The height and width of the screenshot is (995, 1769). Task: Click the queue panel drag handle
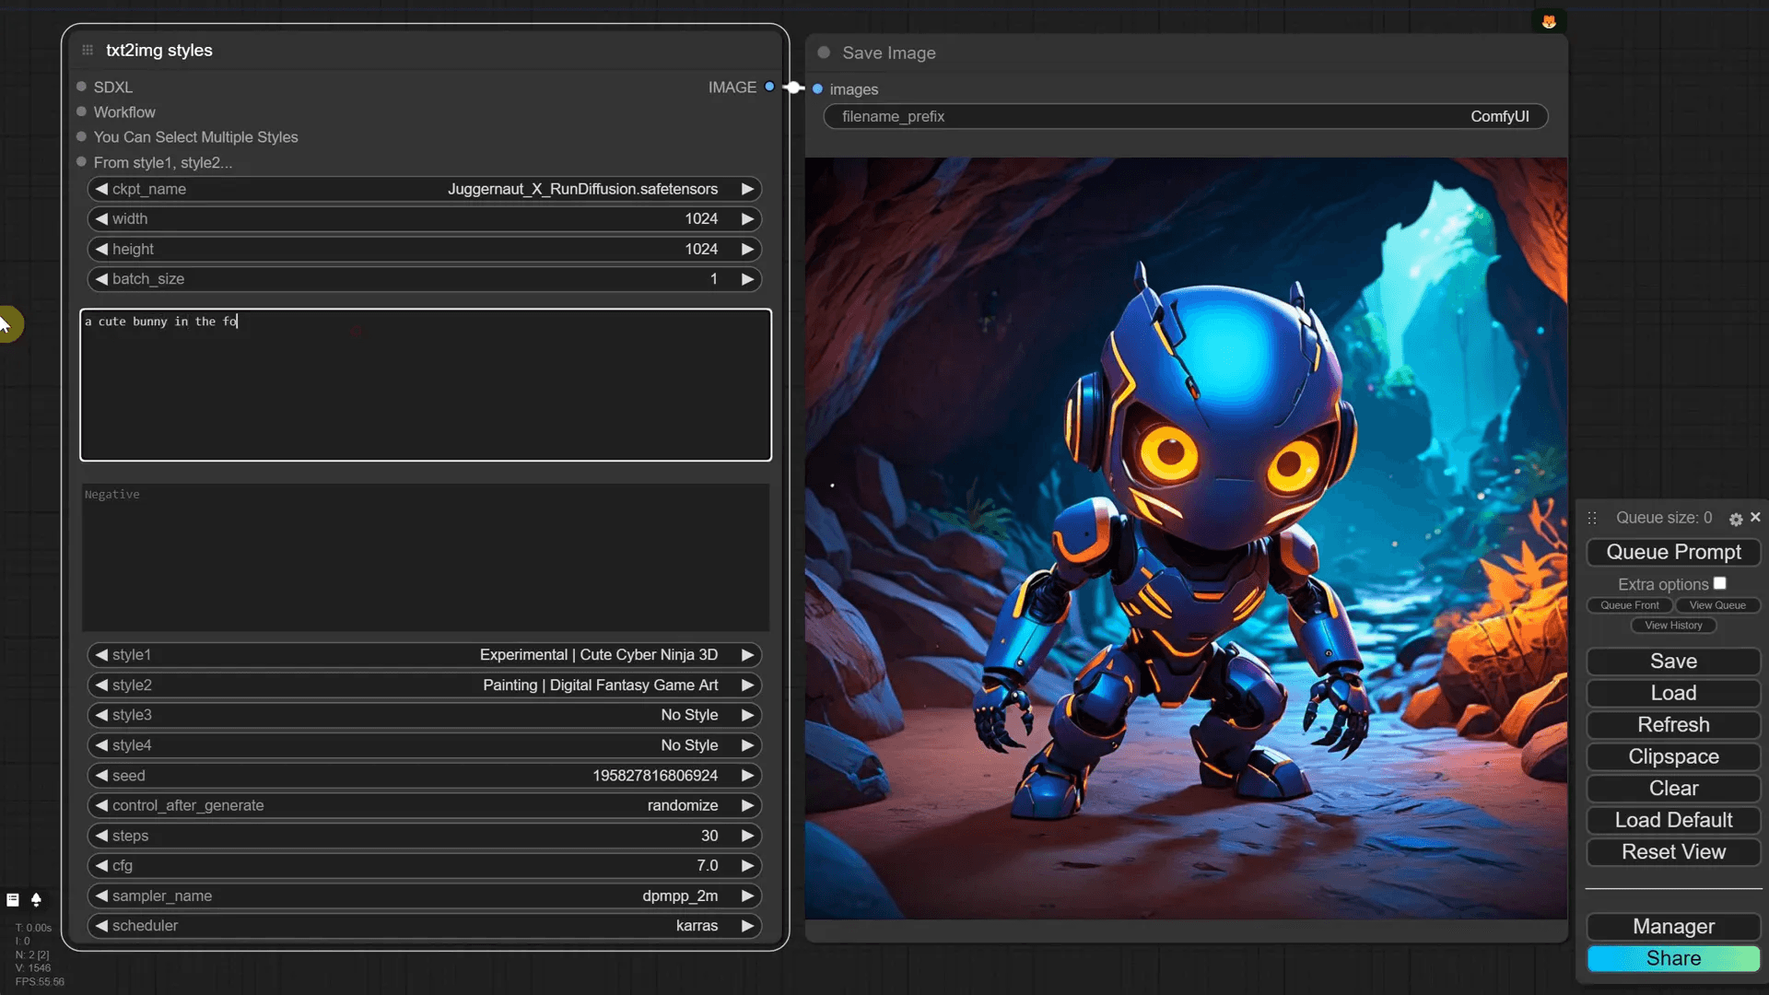click(x=1592, y=519)
